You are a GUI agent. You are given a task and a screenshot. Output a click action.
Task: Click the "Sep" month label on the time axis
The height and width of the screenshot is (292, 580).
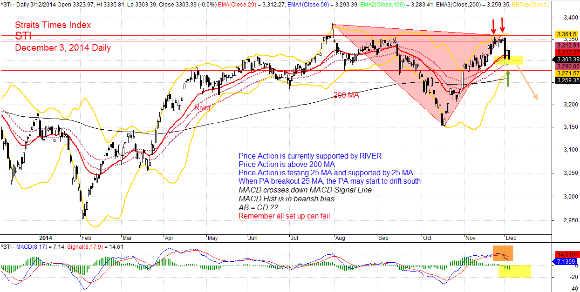(383, 237)
